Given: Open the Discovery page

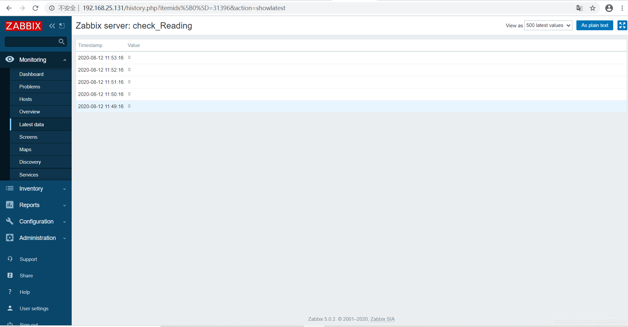Looking at the screenshot, I should [x=30, y=162].
